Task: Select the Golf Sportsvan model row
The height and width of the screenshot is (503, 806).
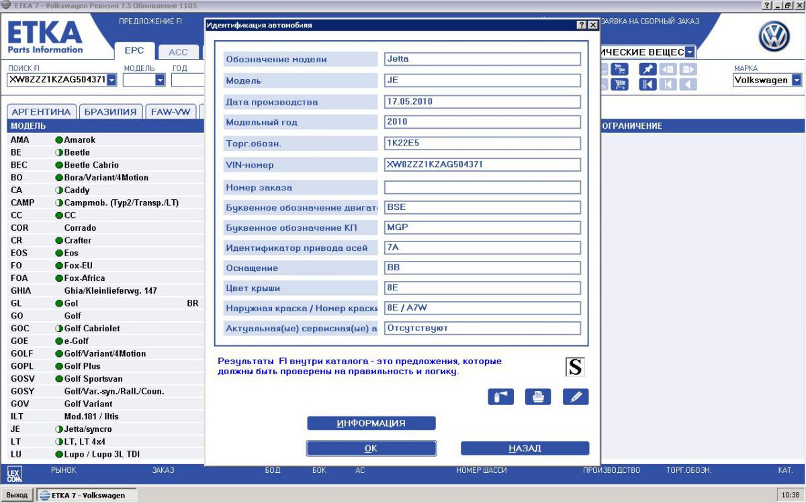Action: click(104, 379)
